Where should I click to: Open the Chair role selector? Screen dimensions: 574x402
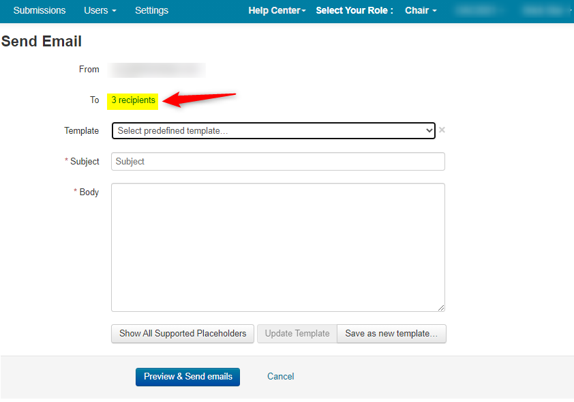(x=421, y=10)
